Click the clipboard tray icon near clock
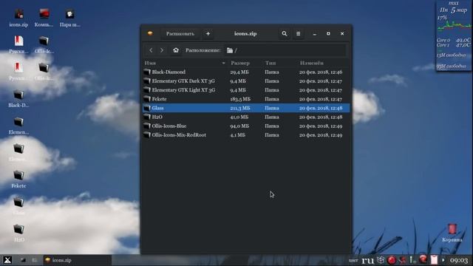This screenshot has width=473, height=266. point(434,260)
